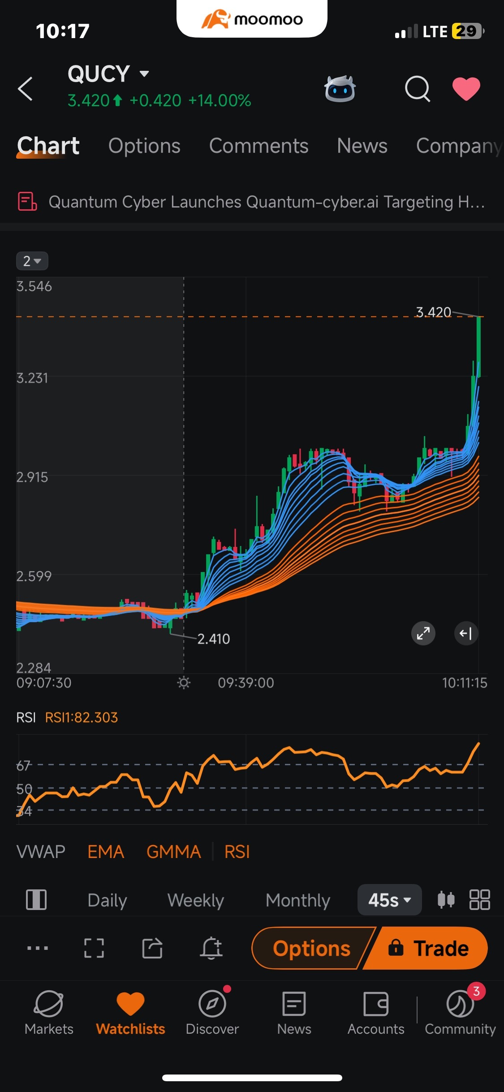Remove QUCY from favorites heart
This screenshot has width=504, height=1092.
click(x=466, y=89)
